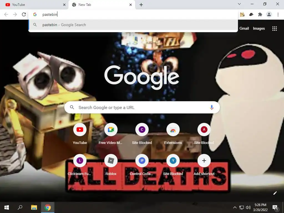Open the Free Video M... shortcut

[111, 134]
